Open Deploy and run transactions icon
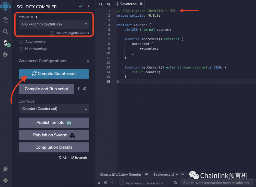256x187 pixels. pyautogui.click(x=5, y=55)
